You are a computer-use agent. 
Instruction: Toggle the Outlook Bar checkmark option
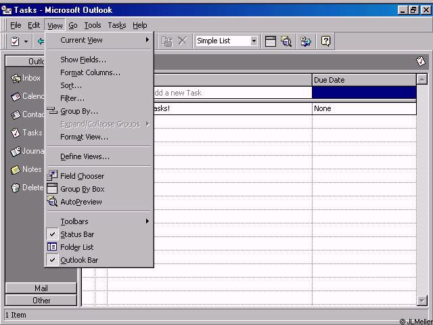tap(78, 260)
